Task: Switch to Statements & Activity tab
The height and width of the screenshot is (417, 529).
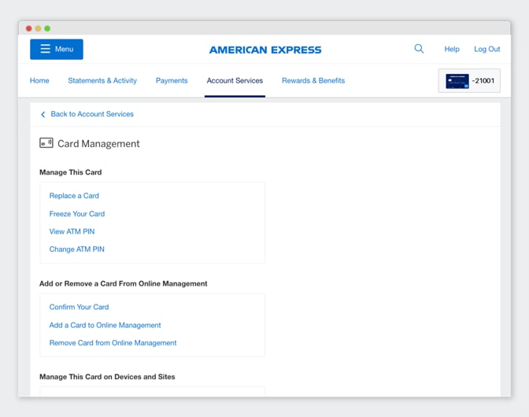Action: pyautogui.click(x=102, y=80)
